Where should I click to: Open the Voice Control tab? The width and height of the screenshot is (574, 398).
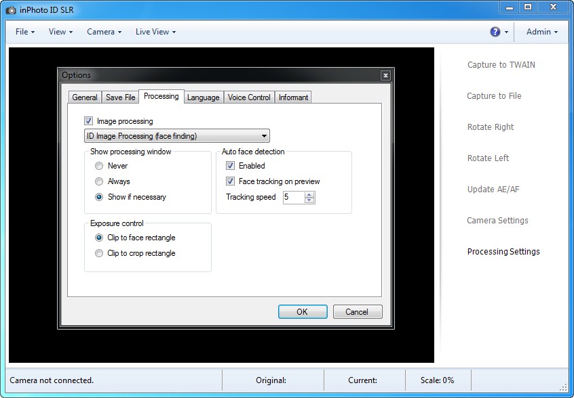point(249,97)
